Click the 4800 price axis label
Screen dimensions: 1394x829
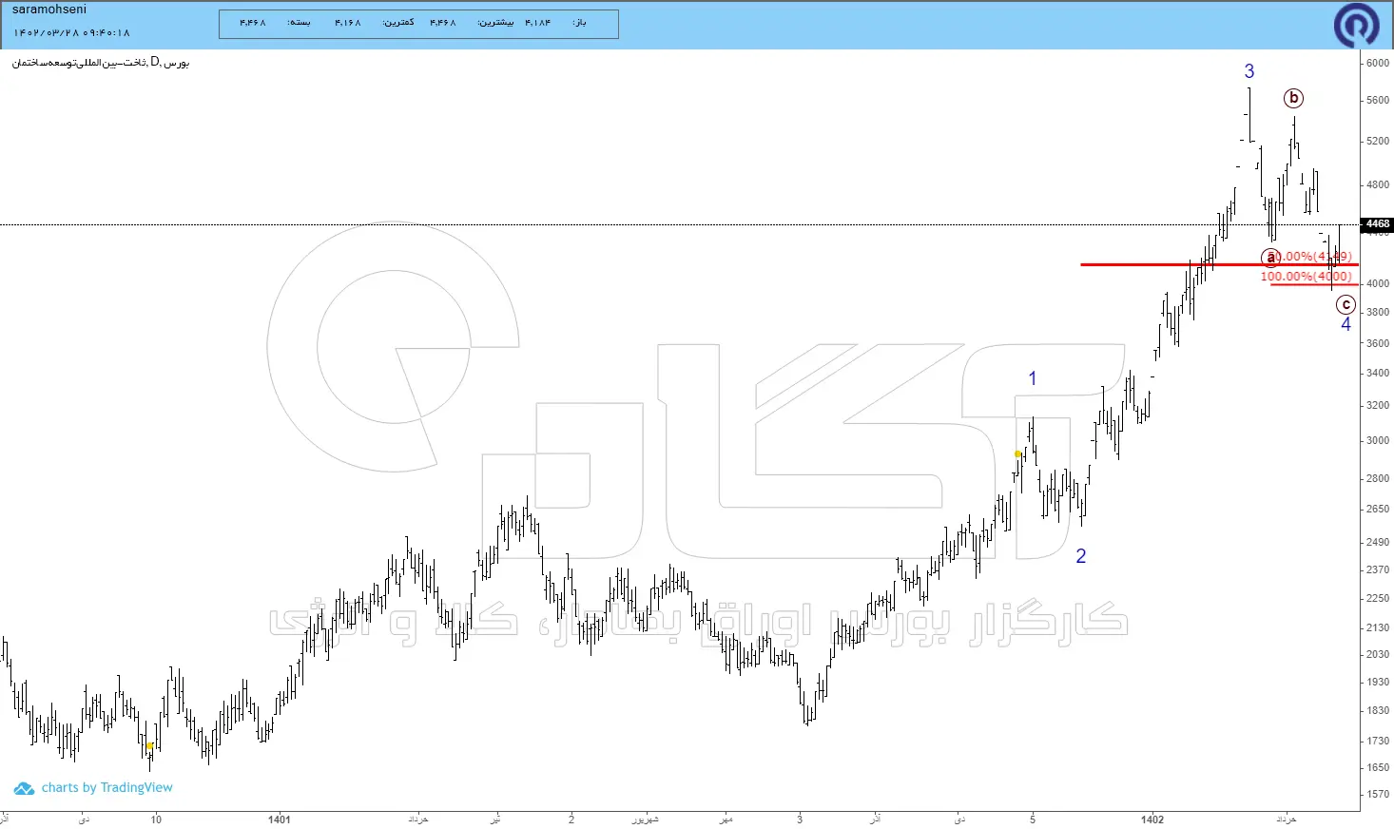1377,185
